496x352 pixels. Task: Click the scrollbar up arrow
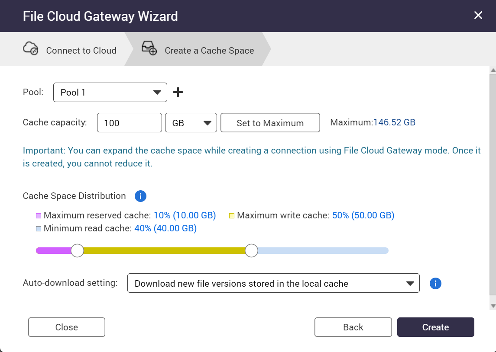click(493, 70)
